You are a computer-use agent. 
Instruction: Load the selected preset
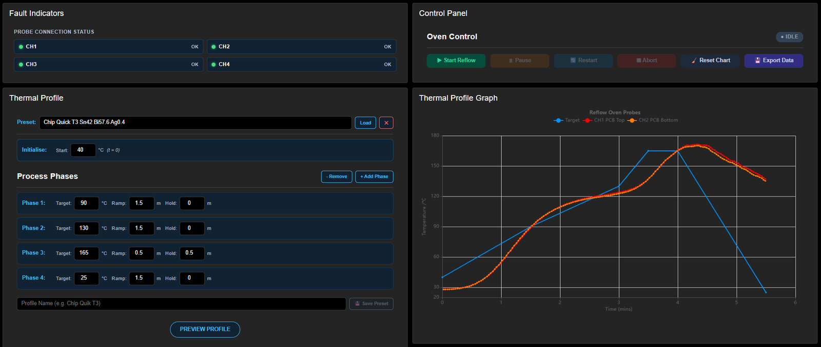pyautogui.click(x=365, y=123)
